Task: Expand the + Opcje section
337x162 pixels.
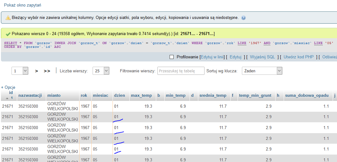Action: 8,87
